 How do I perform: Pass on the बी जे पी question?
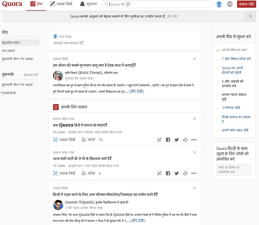[x=159, y=173]
